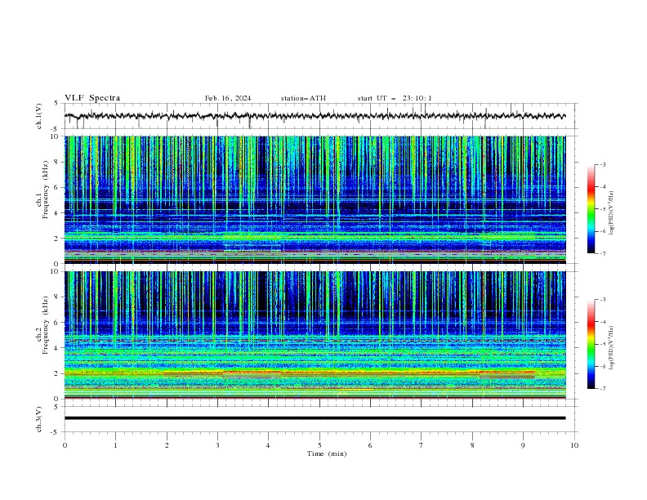Image resolution: width=647 pixels, height=500 pixels.
Task: Click the "-7" label on ch.2 colorbar
Action: tap(603, 388)
